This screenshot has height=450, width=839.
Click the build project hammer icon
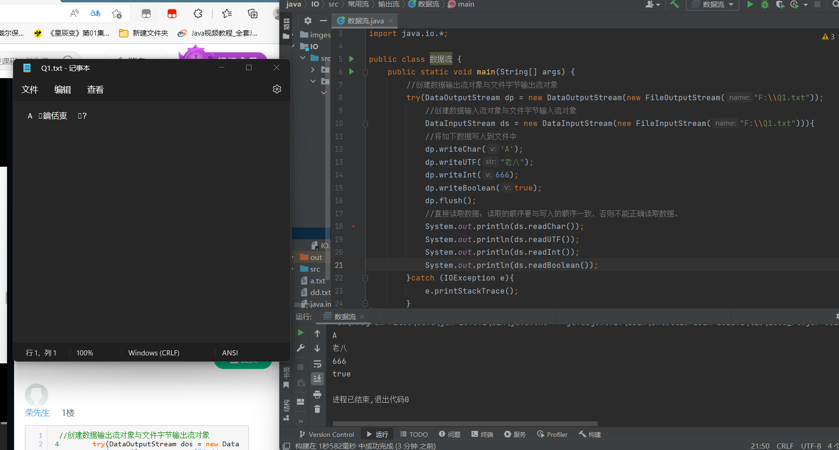(675, 4)
